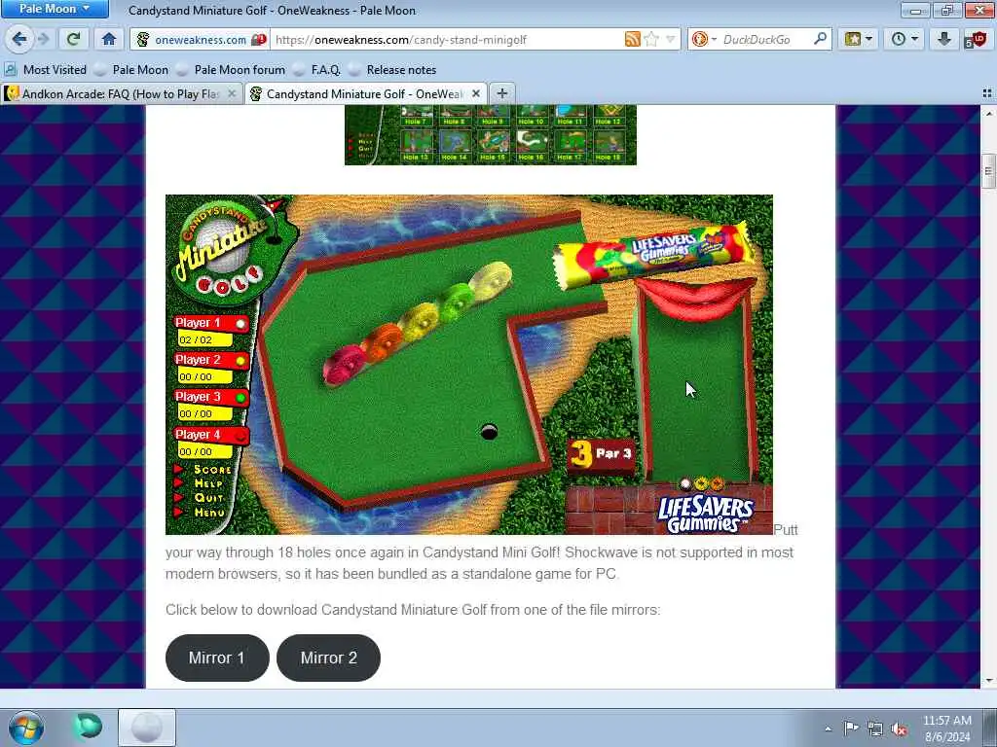The height and width of the screenshot is (747, 997).
Task: Open site identity info for oneweakness.com
Action: point(200,39)
